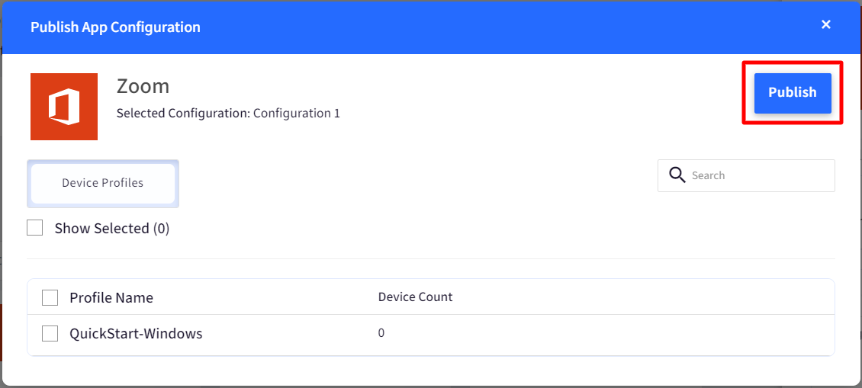
Task: Click the device count 0 cell
Action: click(381, 333)
